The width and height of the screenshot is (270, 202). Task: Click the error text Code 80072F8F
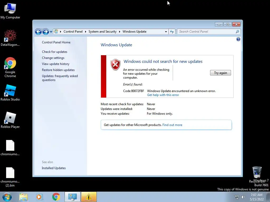[x=133, y=91]
